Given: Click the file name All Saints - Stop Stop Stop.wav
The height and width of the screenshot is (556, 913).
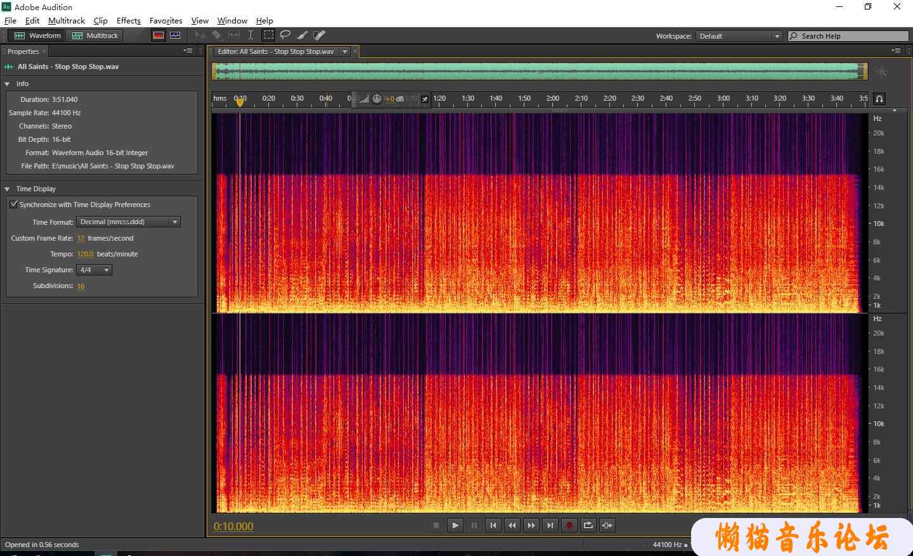Looking at the screenshot, I should tap(68, 66).
